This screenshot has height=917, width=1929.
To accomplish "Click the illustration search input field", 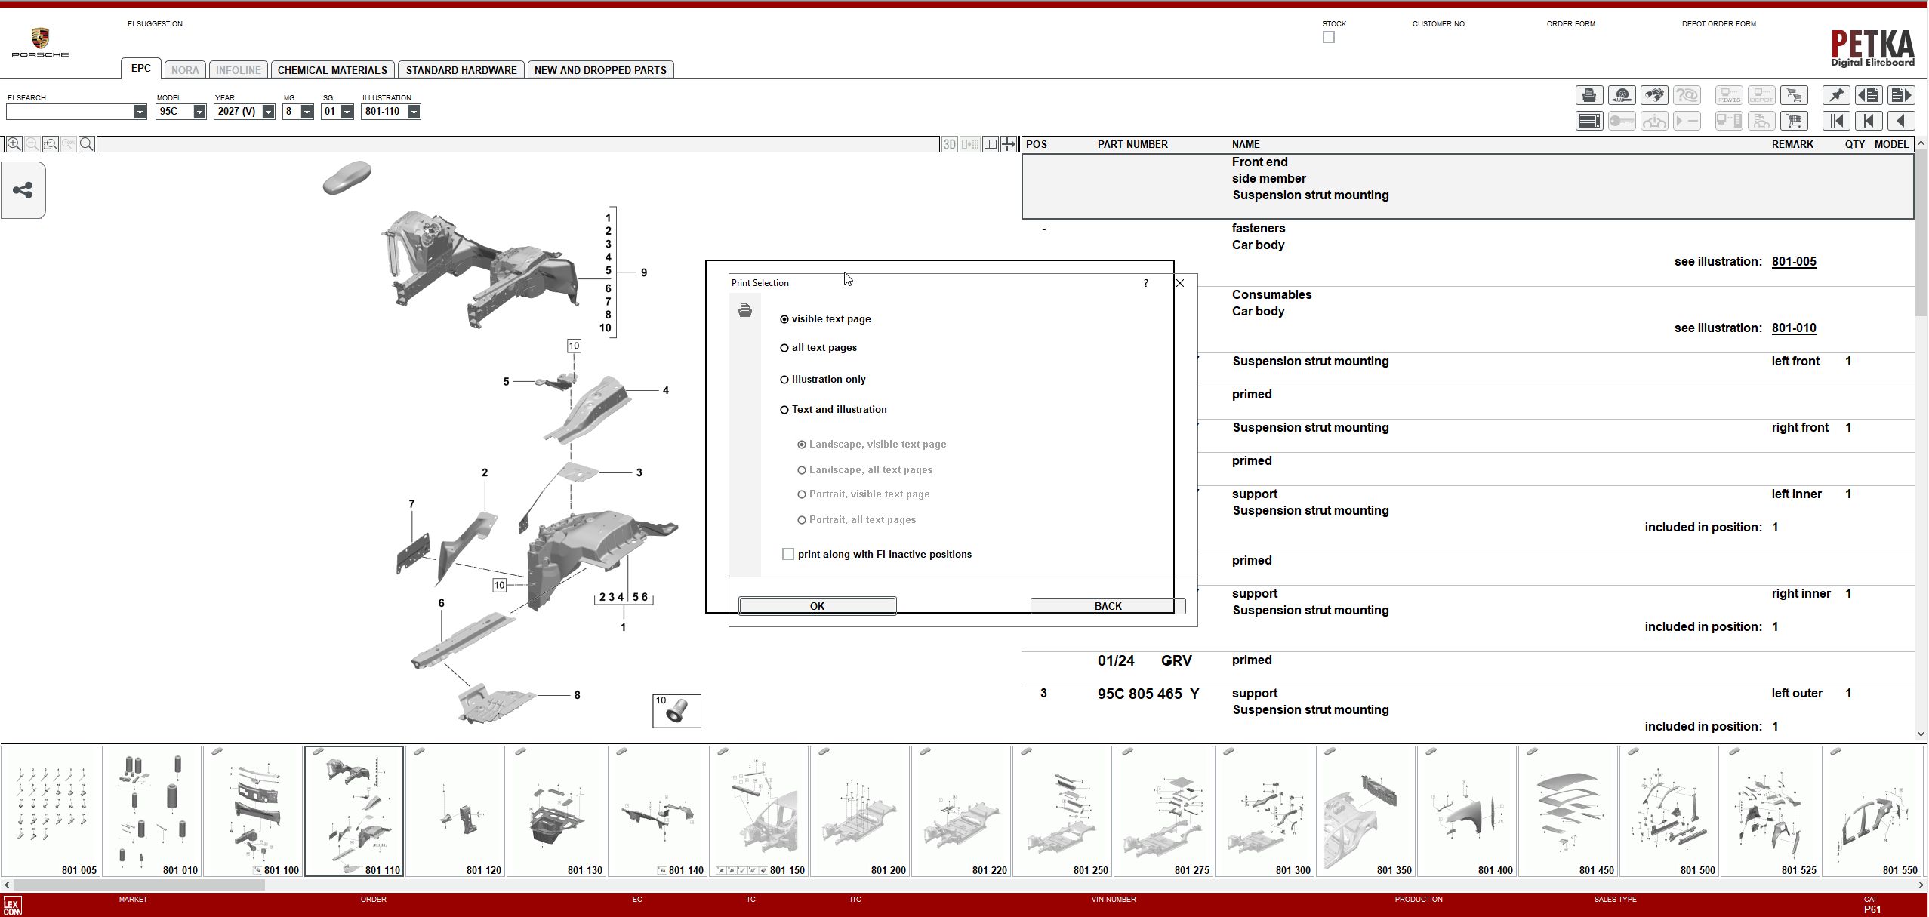I will [x=518, y=144].
